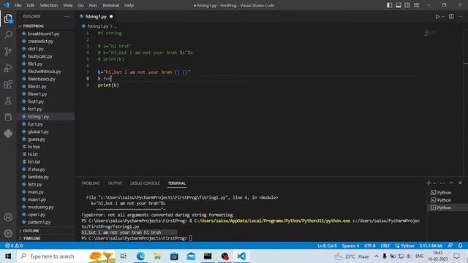
Task: Click the Windows Start button
Action: (x=8, y=256)
